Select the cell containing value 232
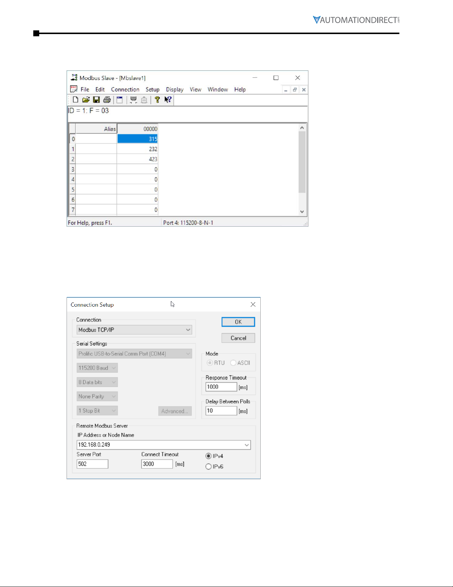The image size is (453, 587). pos(138,149)
